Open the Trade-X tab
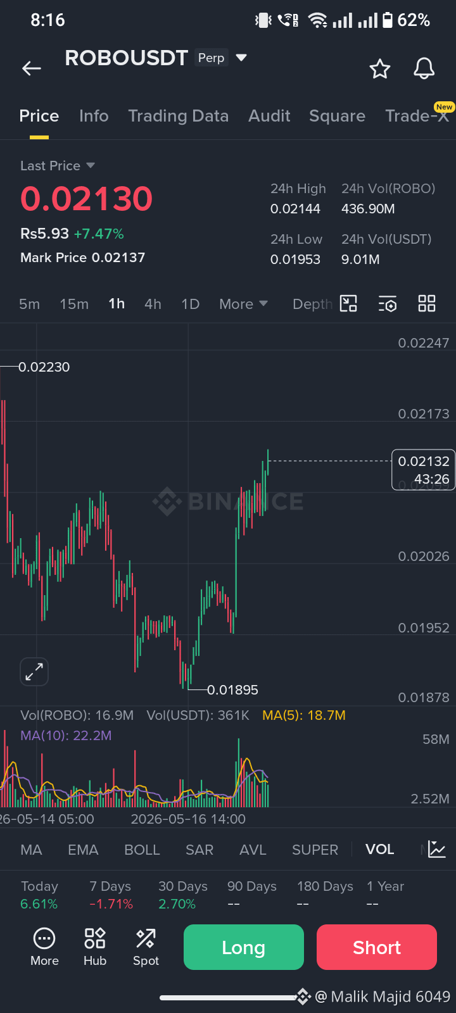This screenshot has width=456, height=1013. click(417, 116)
